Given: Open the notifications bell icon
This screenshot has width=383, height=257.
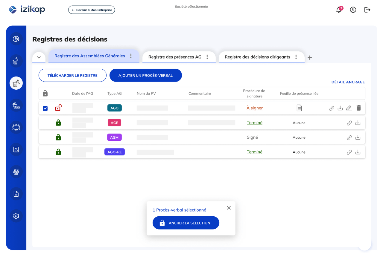Looking at the screenshot, I should click(x=338, y=10).
